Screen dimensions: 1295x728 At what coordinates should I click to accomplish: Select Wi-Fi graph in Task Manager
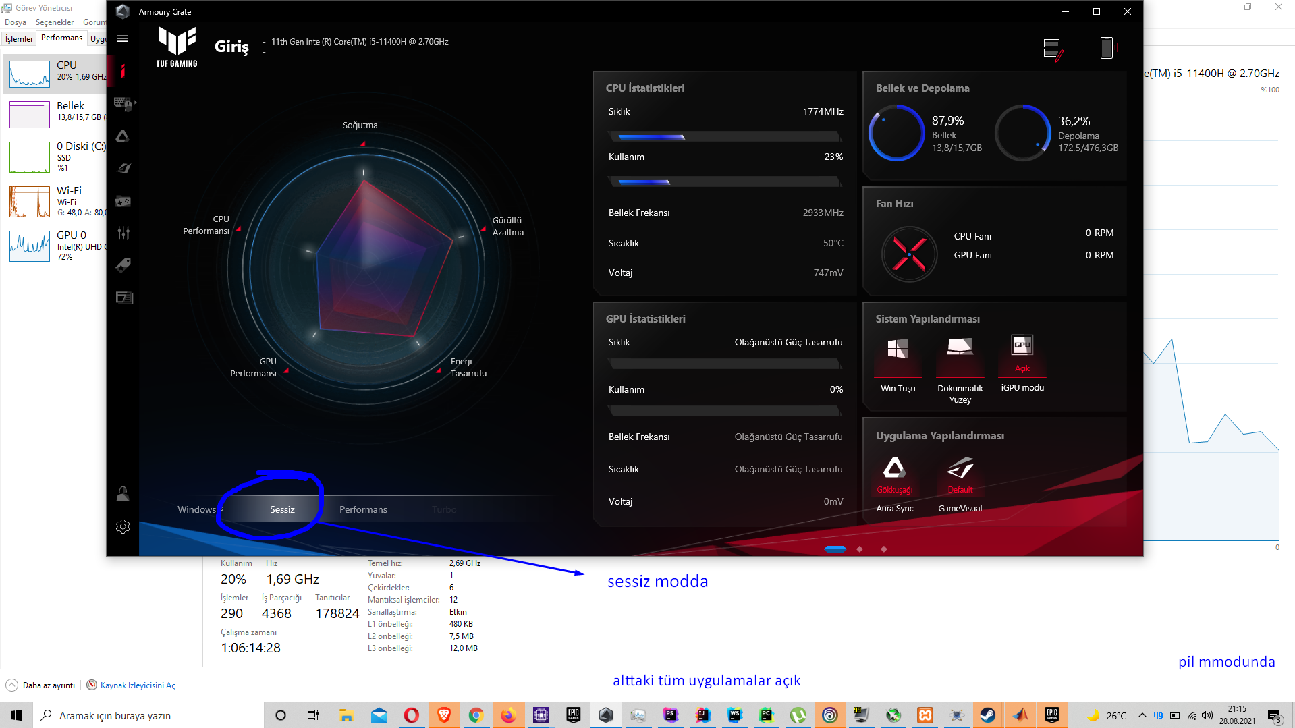(x=55, y=201)
